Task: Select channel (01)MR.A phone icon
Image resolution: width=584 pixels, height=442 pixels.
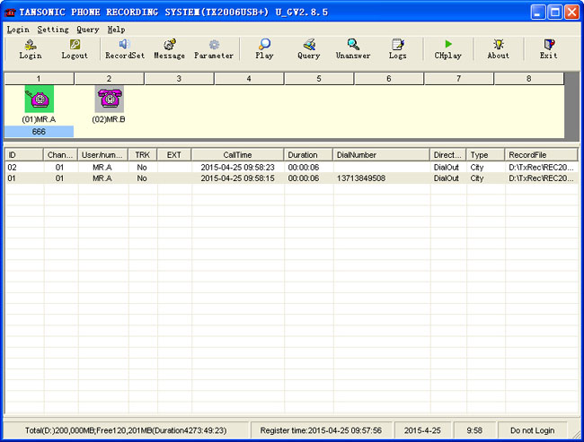Action: tap(38, 100)
